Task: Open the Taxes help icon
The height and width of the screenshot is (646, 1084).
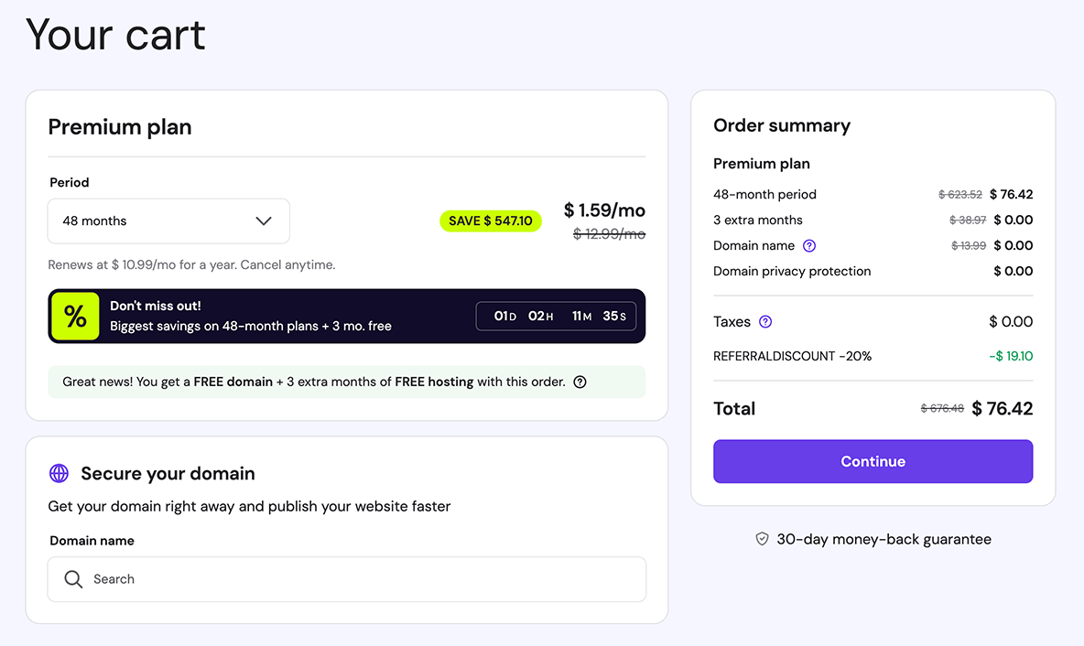Action: point(765,321)
